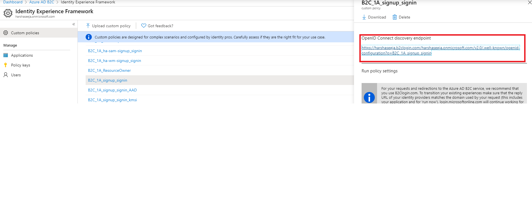Click the feedback heart icon

[143, 26]
